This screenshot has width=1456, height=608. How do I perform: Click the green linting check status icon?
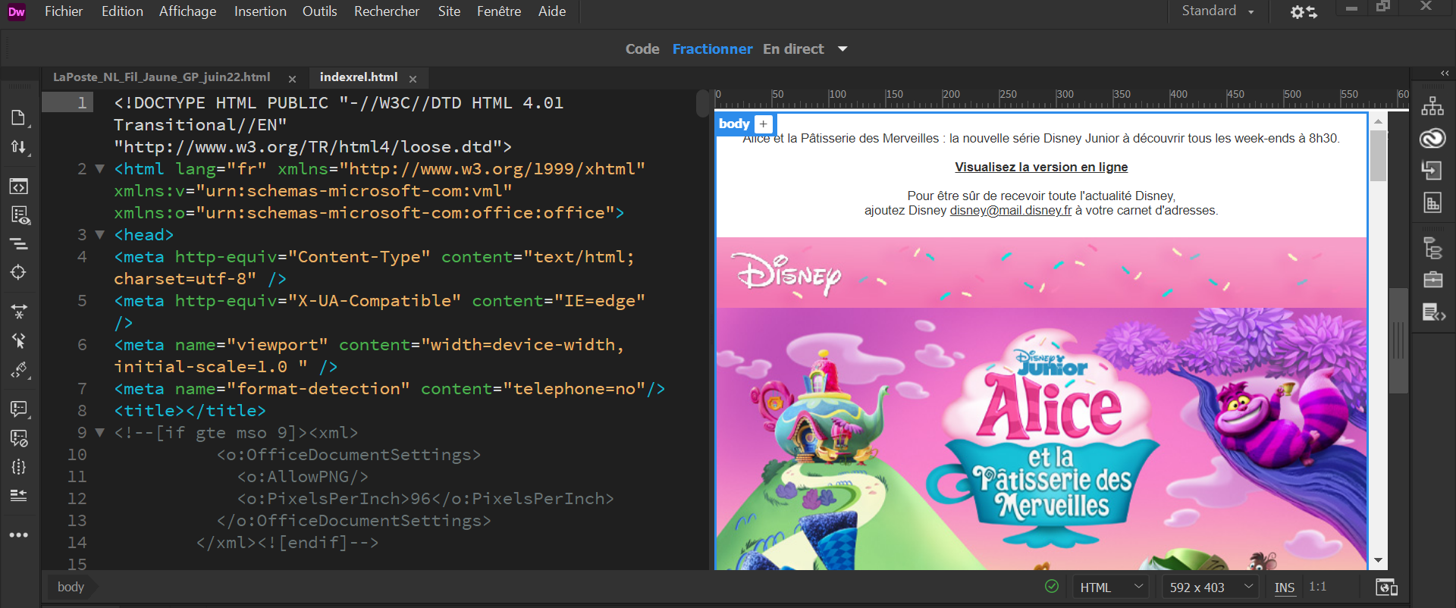click(x=1052, y=586)
